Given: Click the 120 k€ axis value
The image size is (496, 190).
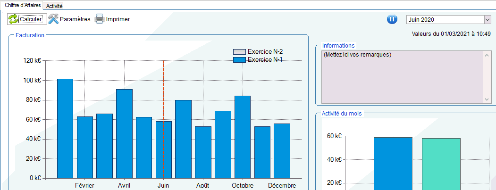Looking at the screenshot, I should point(32,61).
